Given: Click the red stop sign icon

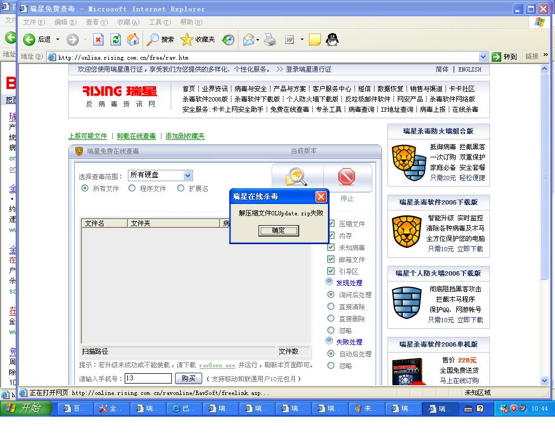Looking at the screenshot, I should tap(346, 177).
